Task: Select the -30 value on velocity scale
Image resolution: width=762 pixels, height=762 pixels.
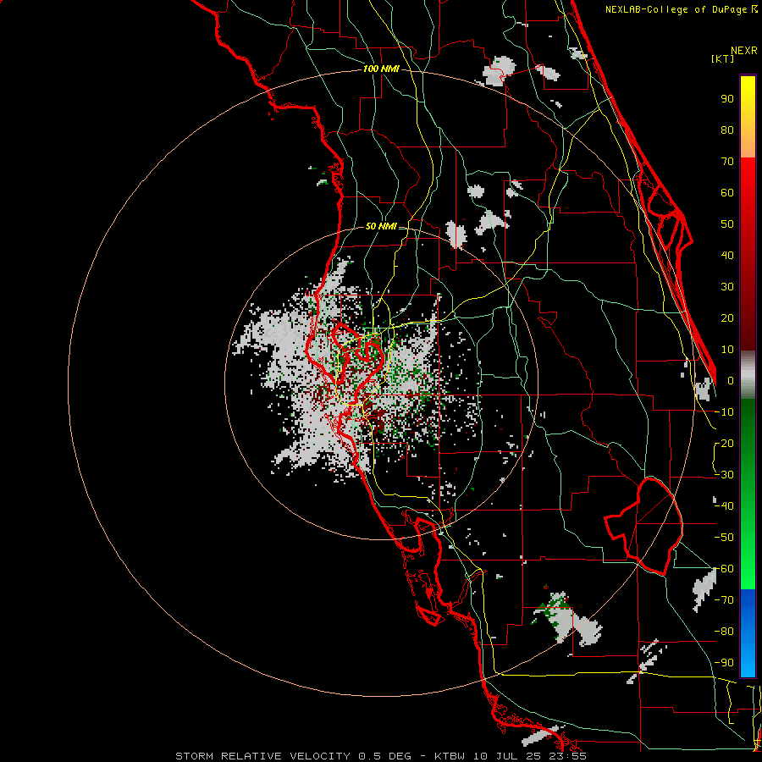Action: tap(724, 475)
